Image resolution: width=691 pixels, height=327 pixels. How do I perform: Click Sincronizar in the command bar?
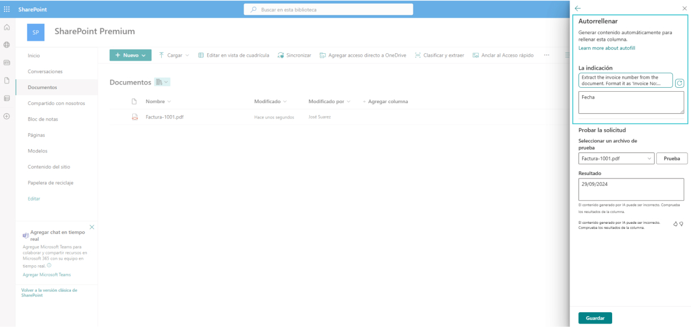[x=294, y=55]
